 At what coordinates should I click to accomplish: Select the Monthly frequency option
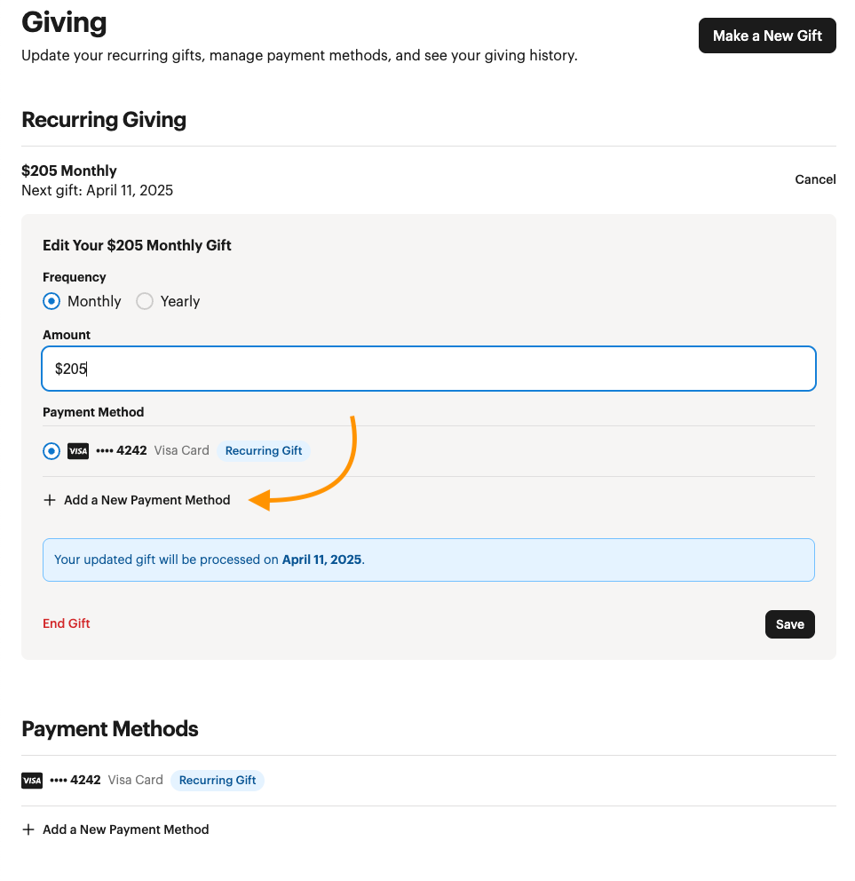click(51, 301)
